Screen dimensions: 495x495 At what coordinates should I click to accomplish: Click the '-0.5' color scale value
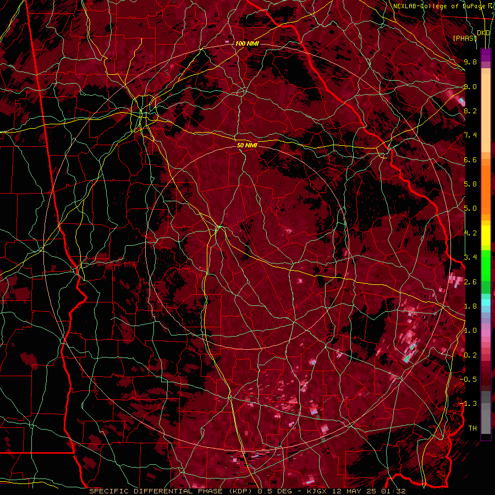pos(468,380)
